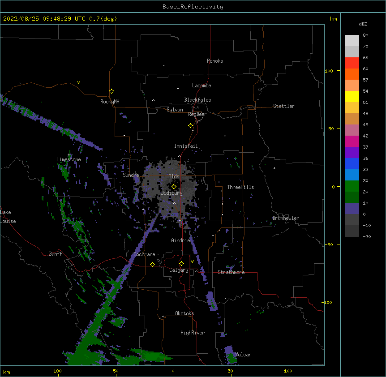Click the ThreeHills city label
386x377 pixels.
(240, 187)
